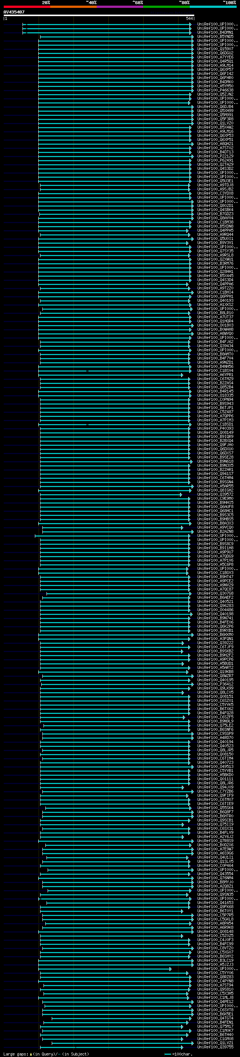Open the UniRef100_B4DMN1 hit label
Viewport: 240px width, 1057px height.
215,32
